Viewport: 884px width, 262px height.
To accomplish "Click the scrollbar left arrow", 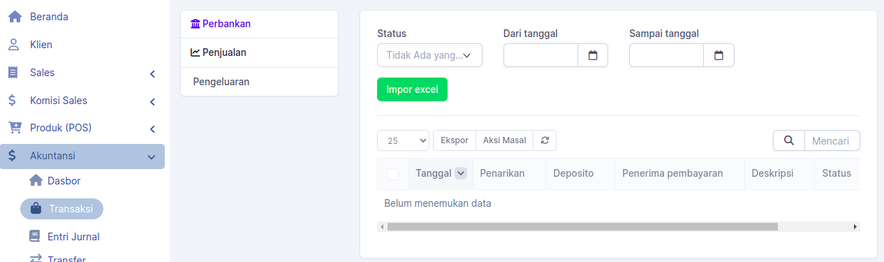I will [x=381, y=227].
